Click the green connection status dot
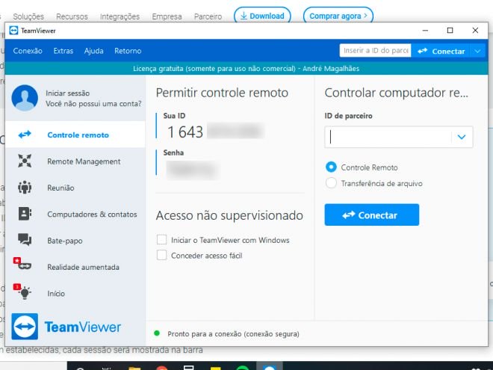The height and width of the screenshot is (370, 493). coord(157,333)
